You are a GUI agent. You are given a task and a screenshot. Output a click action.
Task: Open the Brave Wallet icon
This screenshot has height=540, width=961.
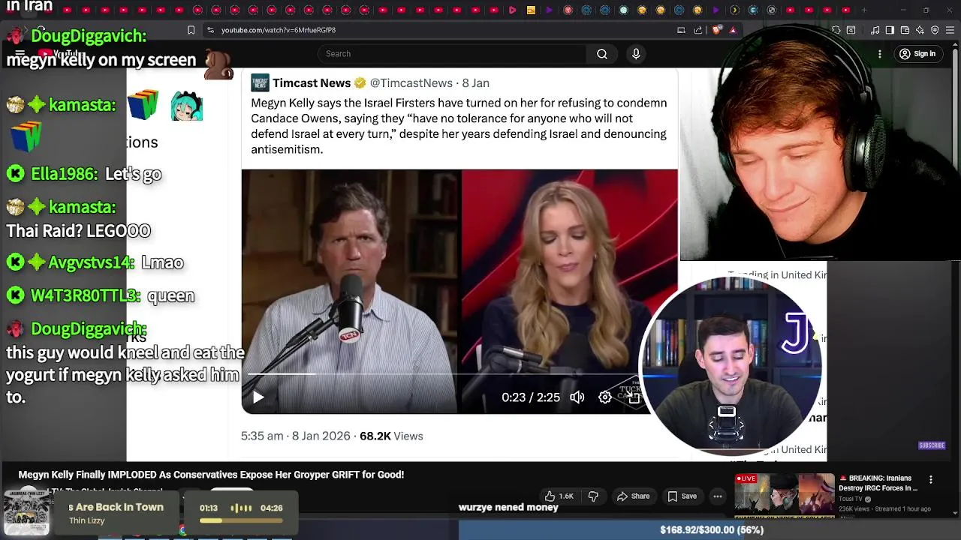(905, 30)
